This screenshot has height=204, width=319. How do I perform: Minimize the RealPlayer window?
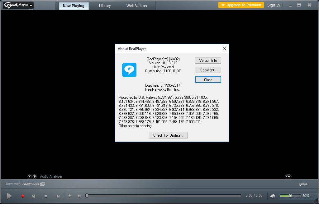[x=290, y=6]
